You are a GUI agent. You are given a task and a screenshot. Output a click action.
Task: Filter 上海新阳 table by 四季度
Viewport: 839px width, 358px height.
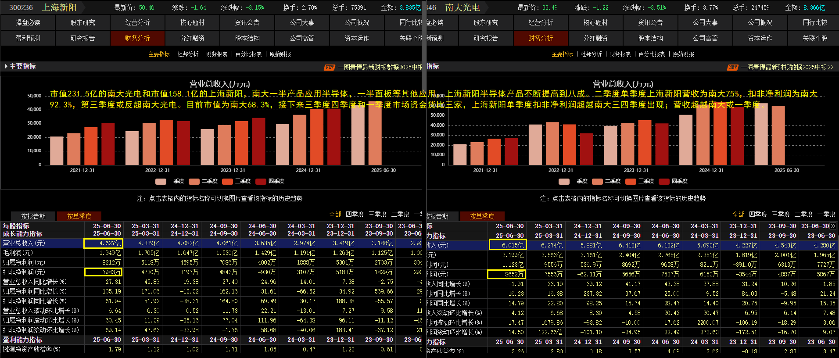pos(355,214)
